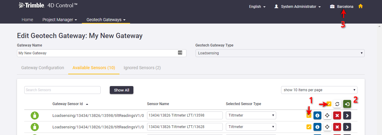382x135 pixels.
Task: Click the Search Sensors input field
Action: 62,90
